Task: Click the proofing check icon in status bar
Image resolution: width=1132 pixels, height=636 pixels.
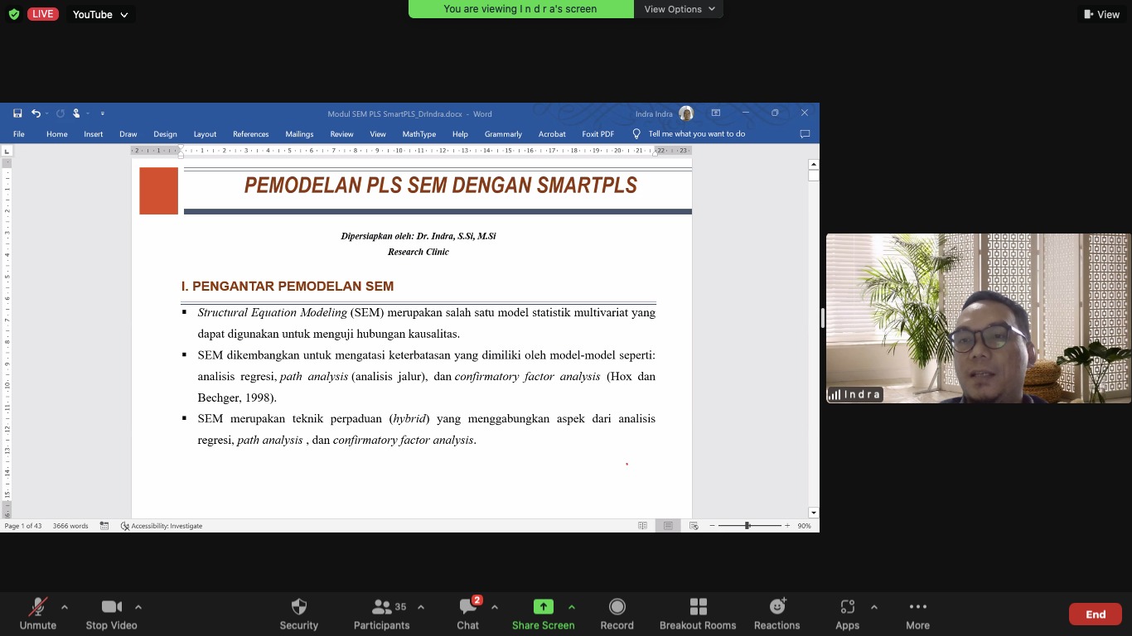Action: coord(104,526)
